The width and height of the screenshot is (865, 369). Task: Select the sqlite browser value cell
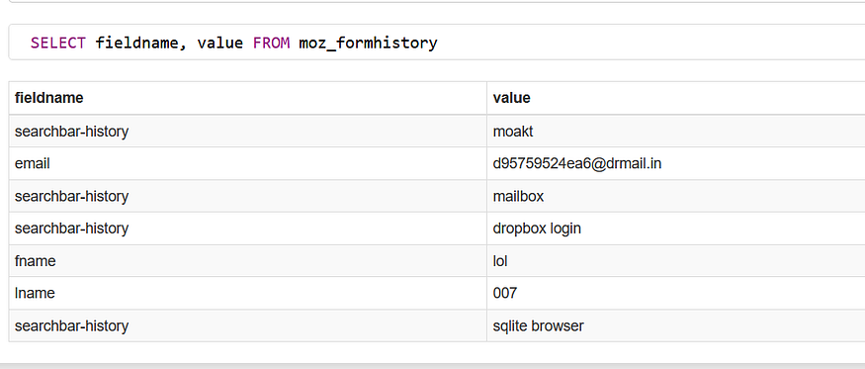[x=676, y=325]
